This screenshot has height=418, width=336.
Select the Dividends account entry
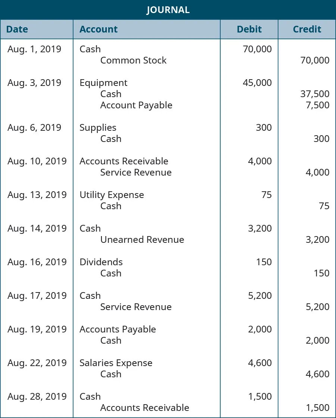[101, 262]
